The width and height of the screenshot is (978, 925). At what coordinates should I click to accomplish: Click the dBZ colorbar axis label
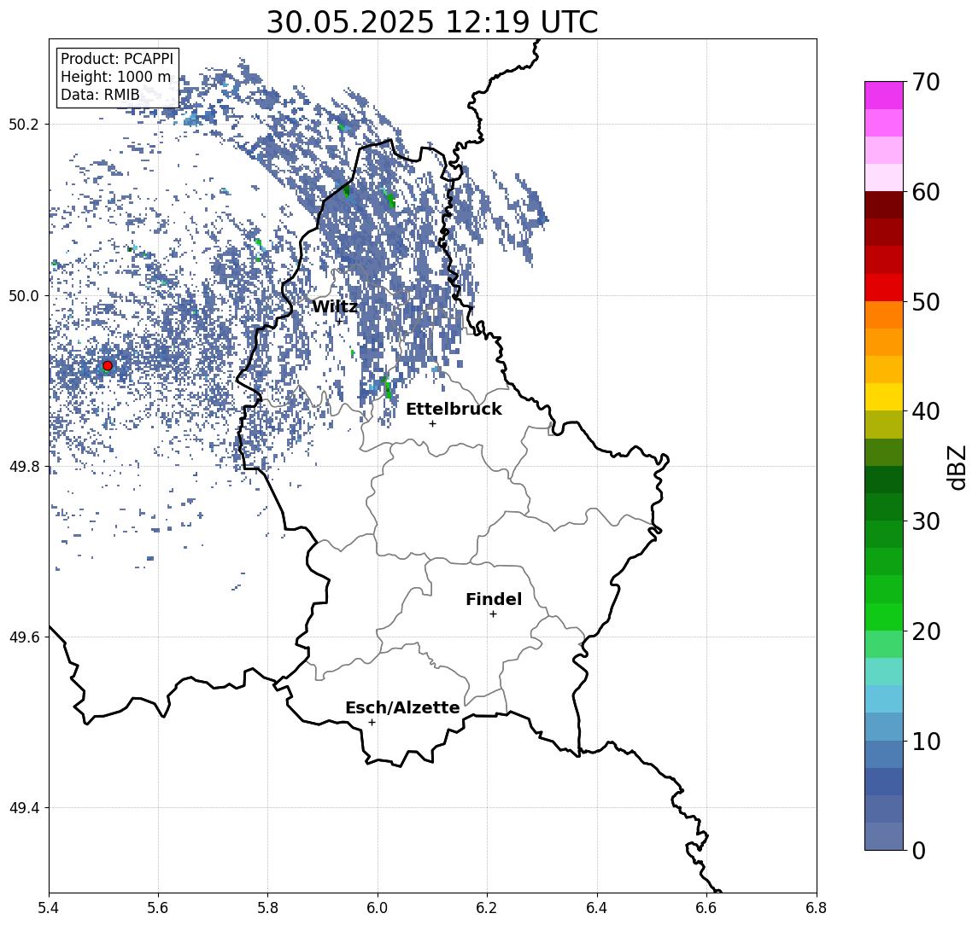click(956, 468)
